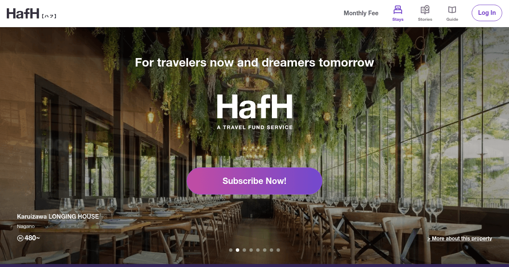Open the Karuizawa LONGING HOUSE property title
Viewport: 509px width, 267px height.
tap(58, 217)
